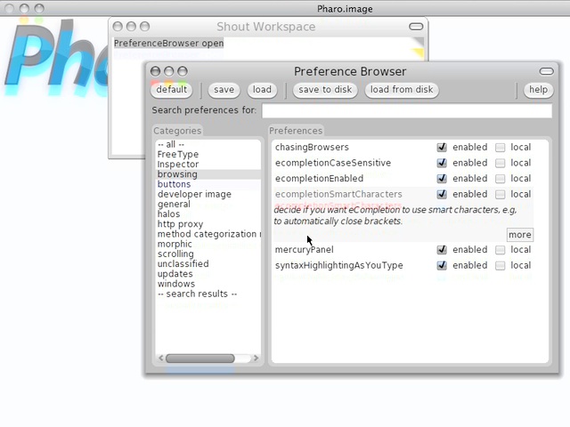Check local for mercuryPanel
Viewport: 570px width, 427px height.
click(501, 250)
